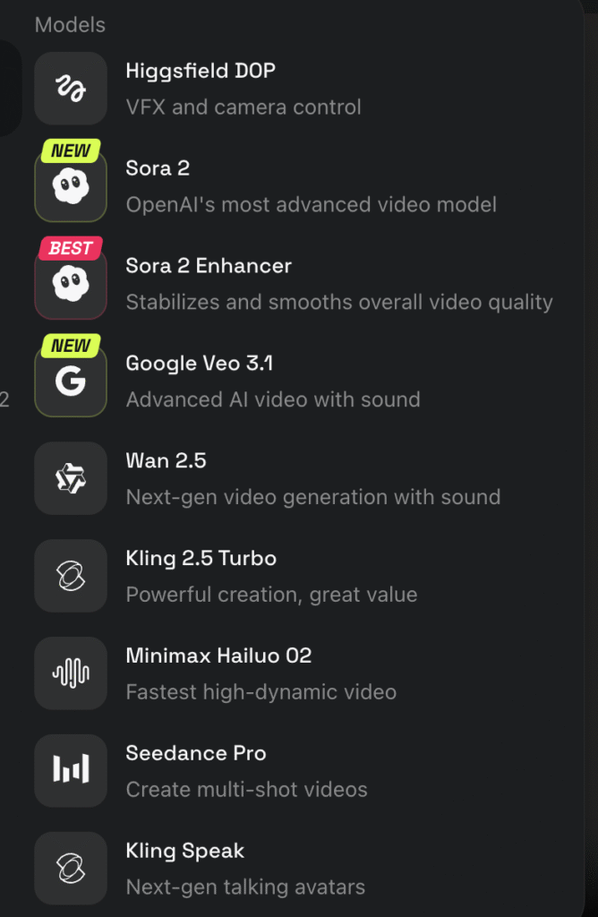Pick the Google Veo 3.1 title
Viewport: 598px width, 917px height.
(x=200, y=364)
